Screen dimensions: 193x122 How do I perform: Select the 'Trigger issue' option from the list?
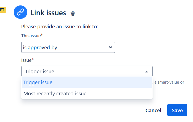coord(38,82)
